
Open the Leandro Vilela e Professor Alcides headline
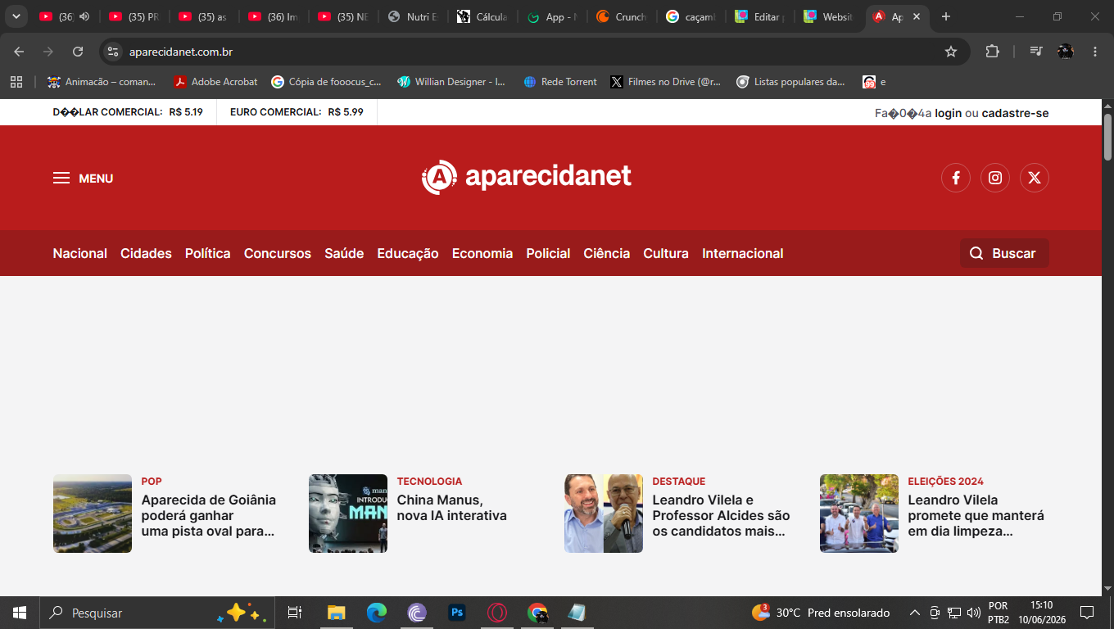(x=721, y=515)
